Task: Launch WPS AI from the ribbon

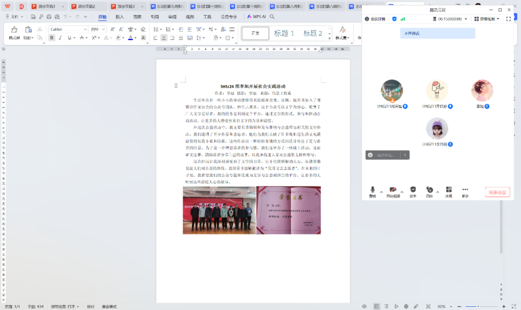Action: 256,17
